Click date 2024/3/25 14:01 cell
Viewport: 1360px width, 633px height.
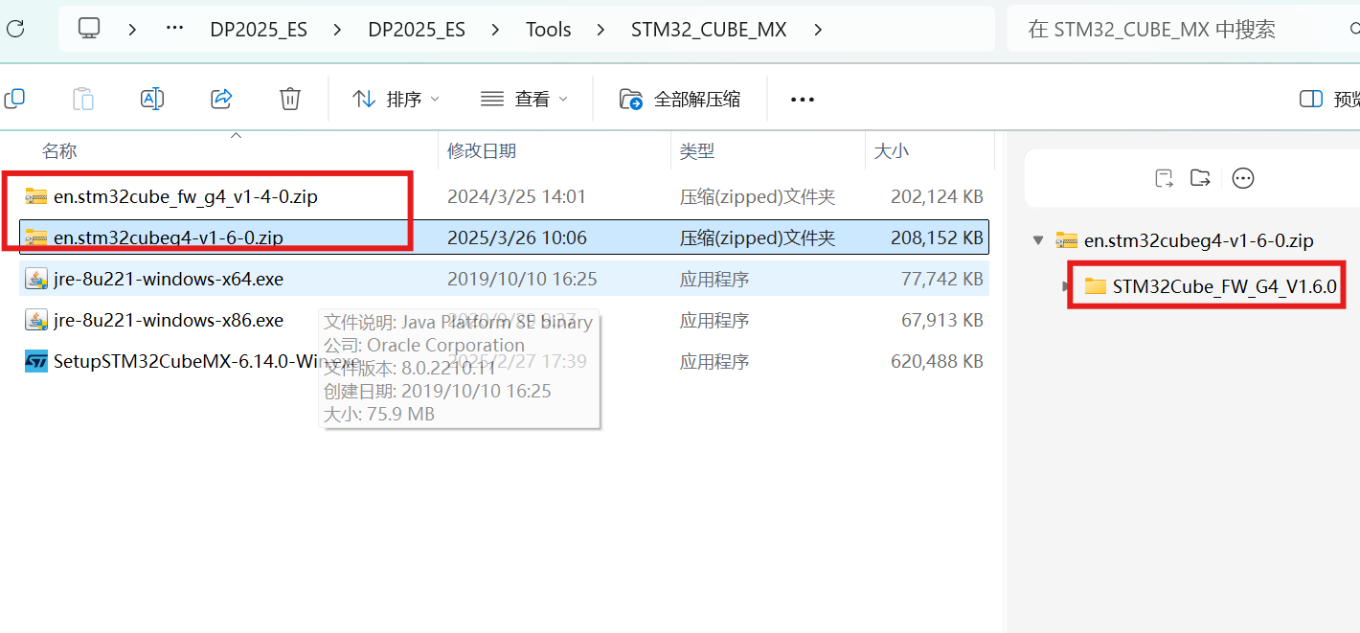(x=516, y=197)
